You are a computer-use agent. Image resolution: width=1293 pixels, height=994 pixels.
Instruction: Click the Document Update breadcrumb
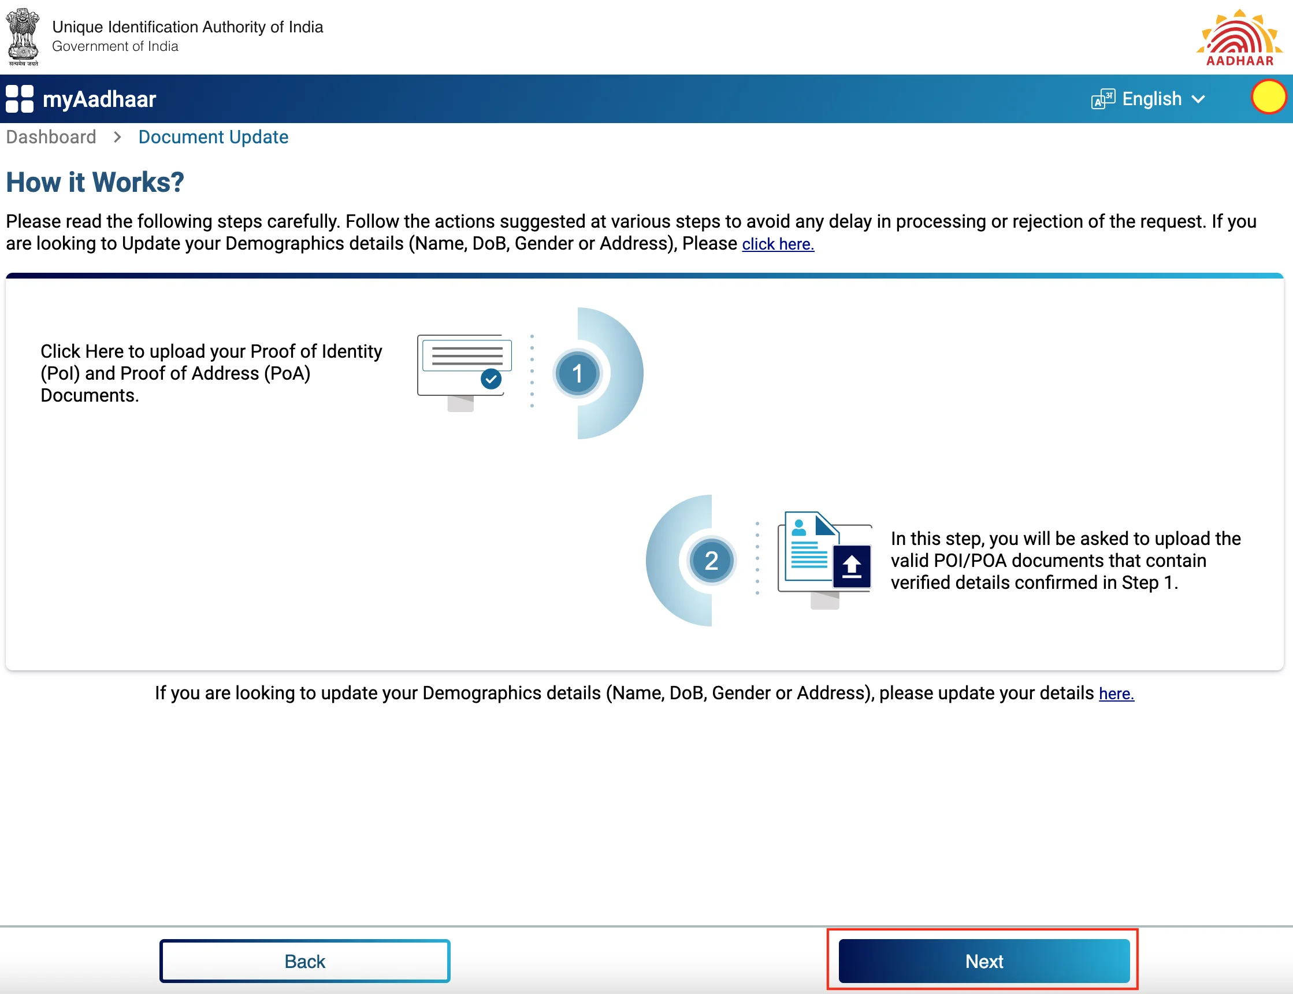coord(213,136)
